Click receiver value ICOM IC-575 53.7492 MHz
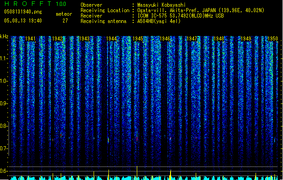 coord(180,16)
